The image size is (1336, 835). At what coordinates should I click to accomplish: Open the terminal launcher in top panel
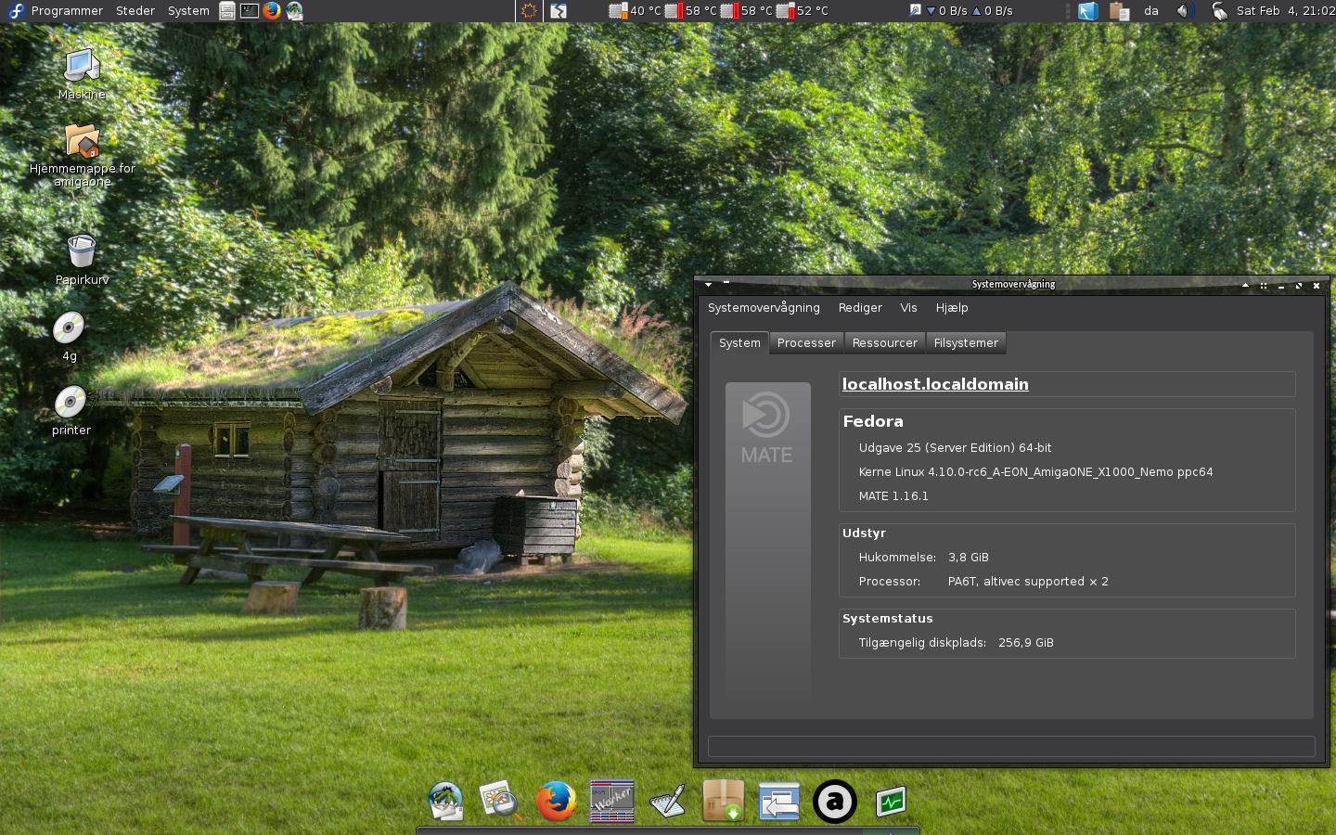[250, 11]
